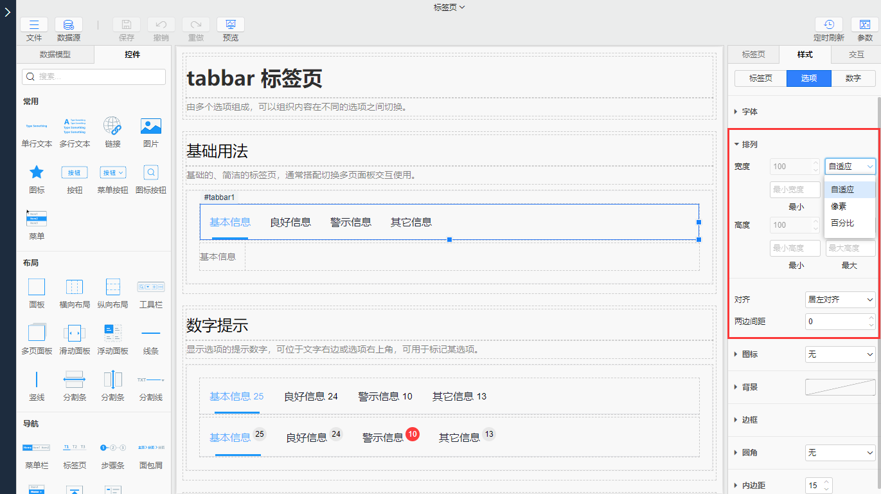Choose the 步骤条 steps control icon

pyautogui.click(x=112, y=448)
